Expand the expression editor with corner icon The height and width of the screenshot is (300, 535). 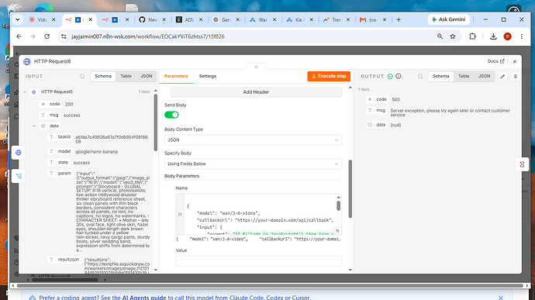(337, 231)
